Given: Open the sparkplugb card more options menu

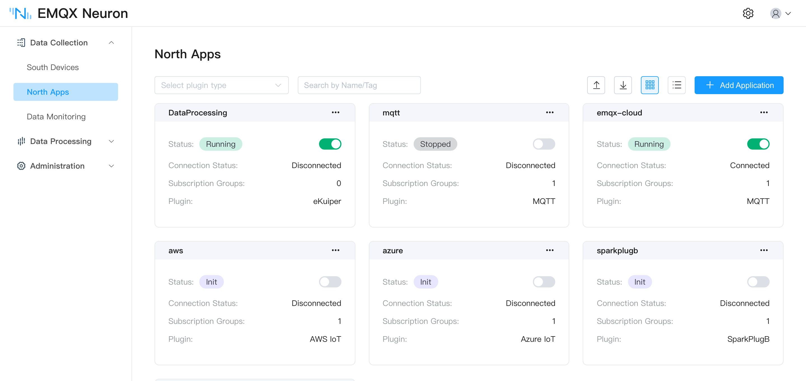Looking at the screenshot, I should pyautogui.click(x=764, y=250).
